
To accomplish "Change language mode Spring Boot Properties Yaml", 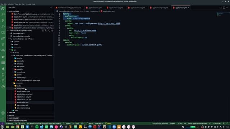I will click(x=198, y=123).
